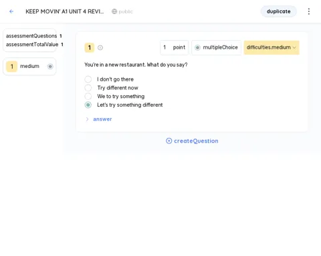Select the option "Let's try something different"
Screen dimensions: 321x256
click(x=88, y=105)
